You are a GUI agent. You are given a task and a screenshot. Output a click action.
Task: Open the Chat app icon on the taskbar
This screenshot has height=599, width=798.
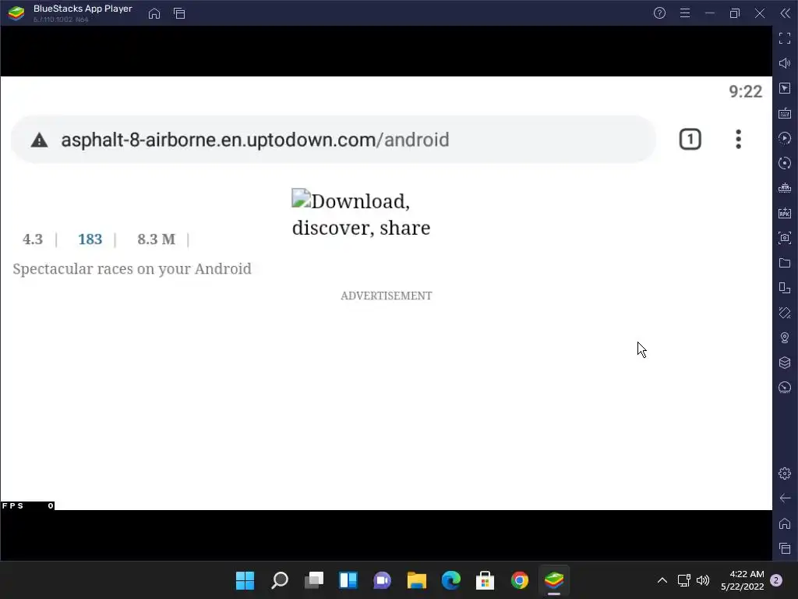click(382, 580)
